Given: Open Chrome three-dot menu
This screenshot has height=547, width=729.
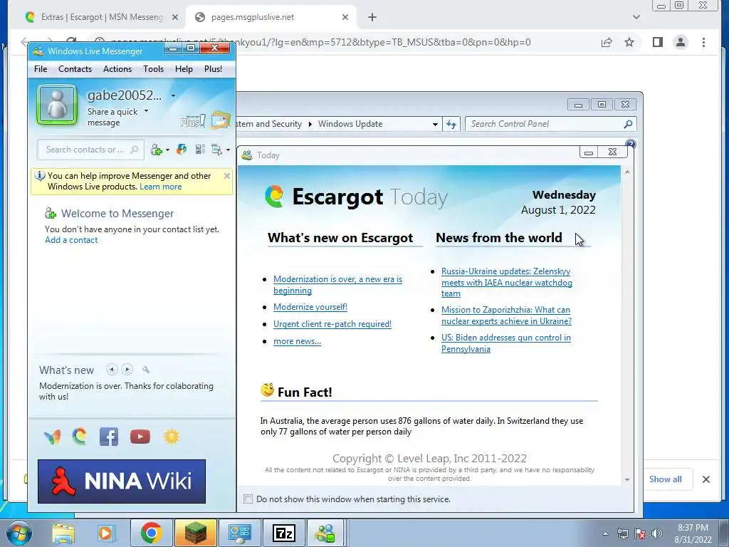Looking at the screenshot, I should coord(703,42).
